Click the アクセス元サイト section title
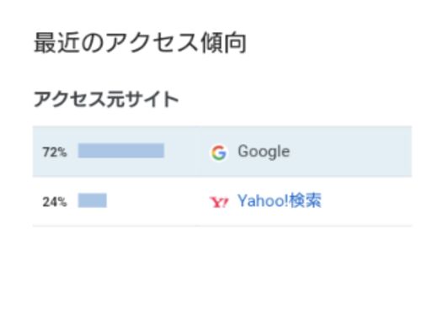The width and height of the screenshot is (421, 309). tap(106, 99)
